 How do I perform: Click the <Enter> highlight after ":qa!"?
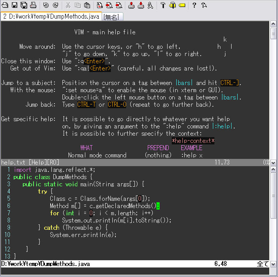coord(100,69)
